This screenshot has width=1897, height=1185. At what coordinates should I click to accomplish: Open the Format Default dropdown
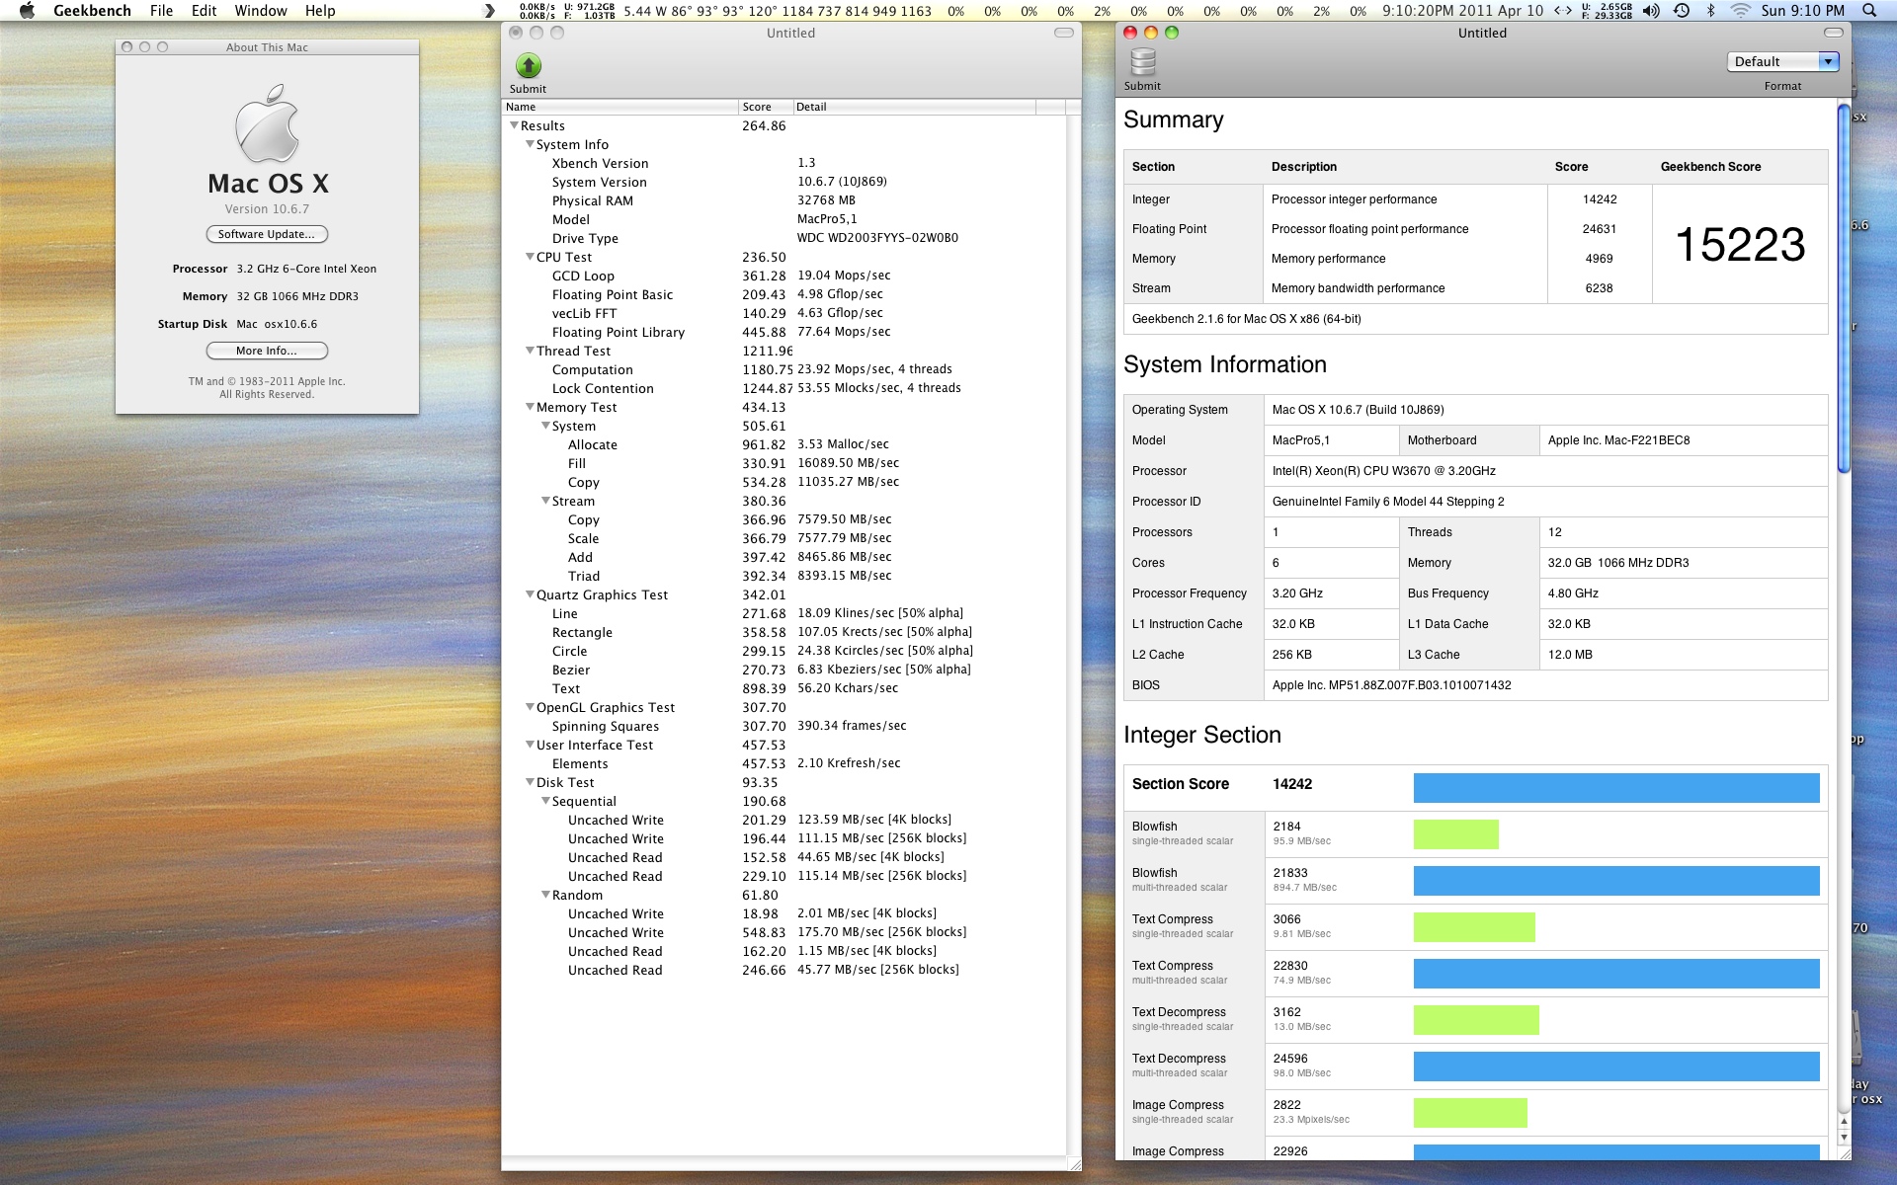coord(1783,61)
